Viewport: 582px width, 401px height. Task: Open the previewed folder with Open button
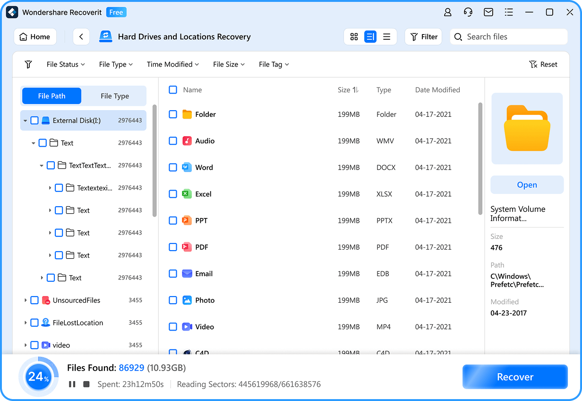[x=527, y=185]
